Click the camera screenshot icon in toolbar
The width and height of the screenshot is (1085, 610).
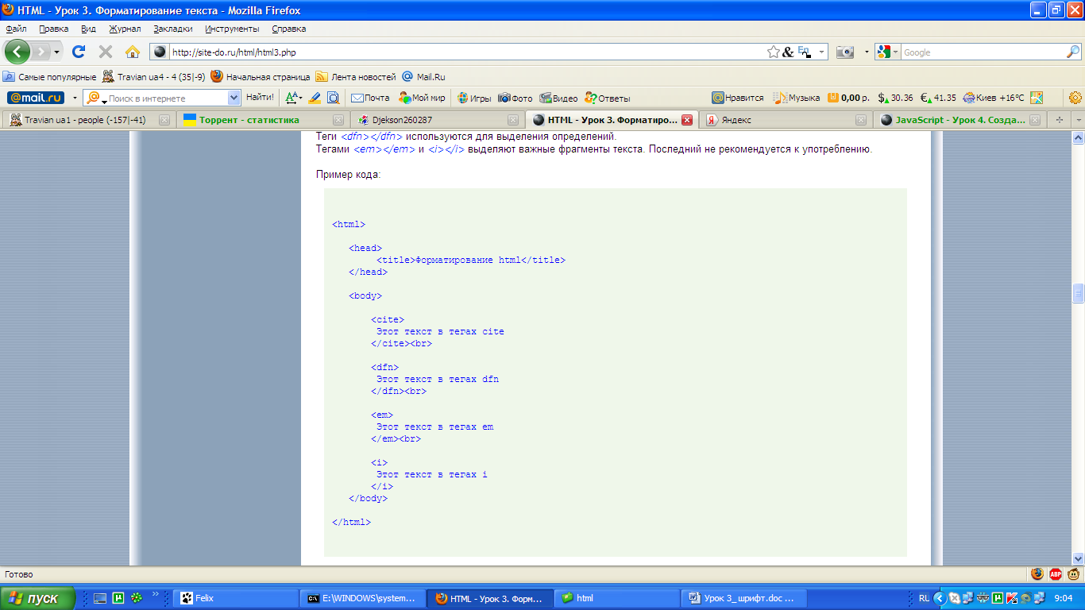coord(845,52)
